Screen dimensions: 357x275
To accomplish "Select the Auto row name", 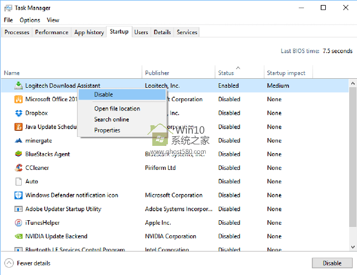I will [x=32, y=182].
